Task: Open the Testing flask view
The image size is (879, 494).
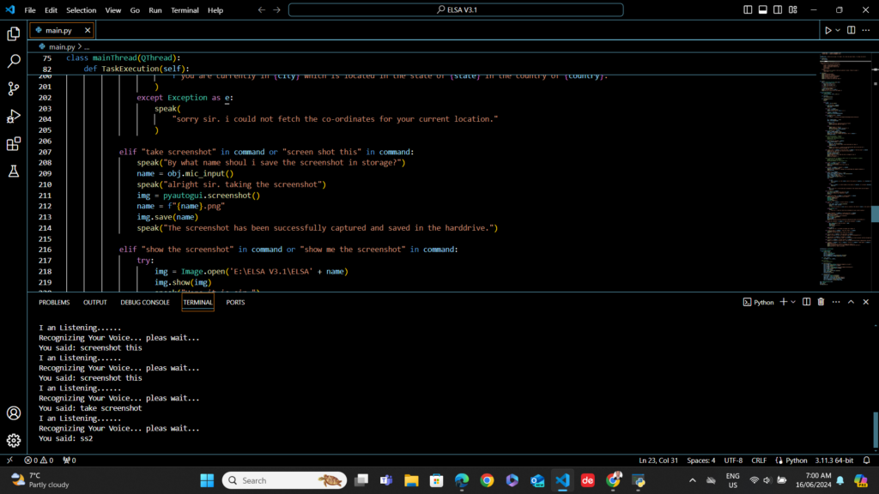Action: click(x=14, y=172)
